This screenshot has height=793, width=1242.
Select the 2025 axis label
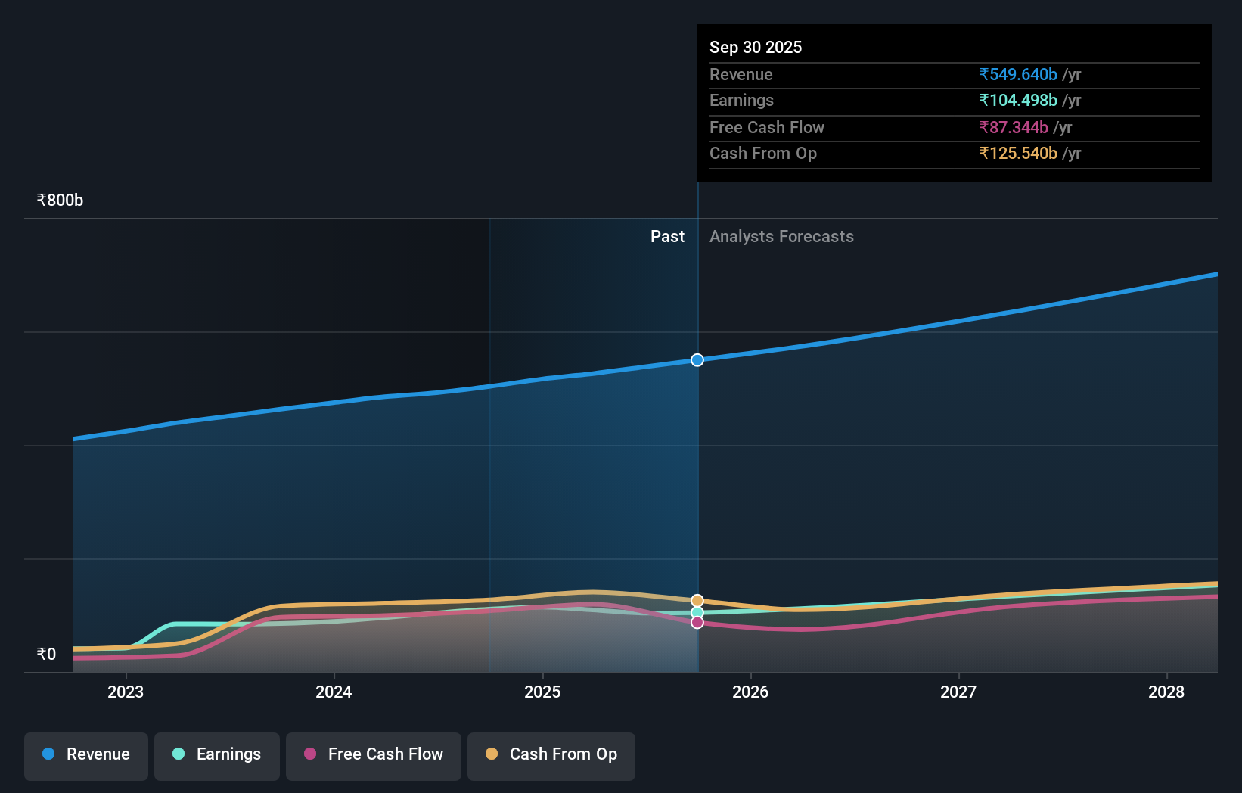(x=542, y=692)
